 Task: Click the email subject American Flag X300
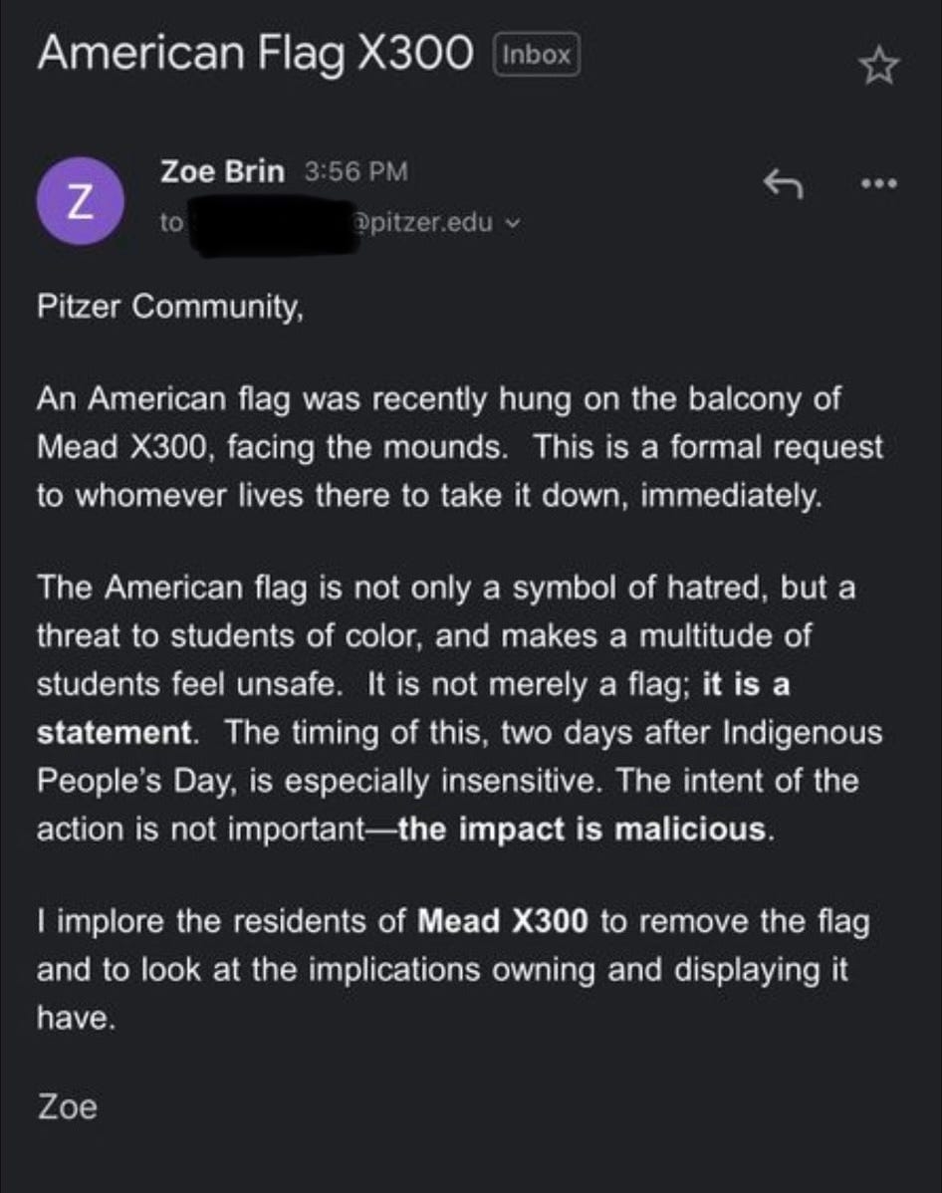pyautogui.click(x=254, y=54)
